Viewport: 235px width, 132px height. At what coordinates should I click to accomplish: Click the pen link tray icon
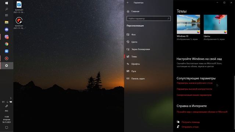click(x=7, y=106)
